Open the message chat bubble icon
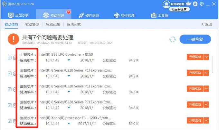219x130 pixels. [x=195, y=4]
